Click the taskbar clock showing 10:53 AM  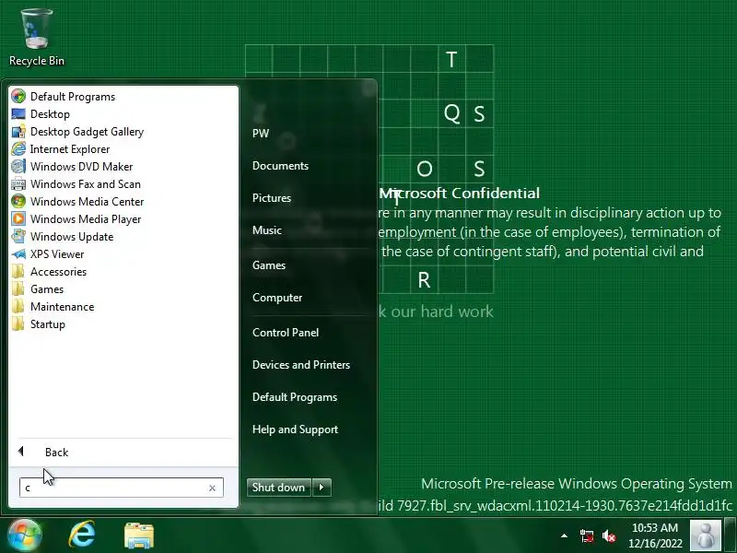tap(655, 535)
